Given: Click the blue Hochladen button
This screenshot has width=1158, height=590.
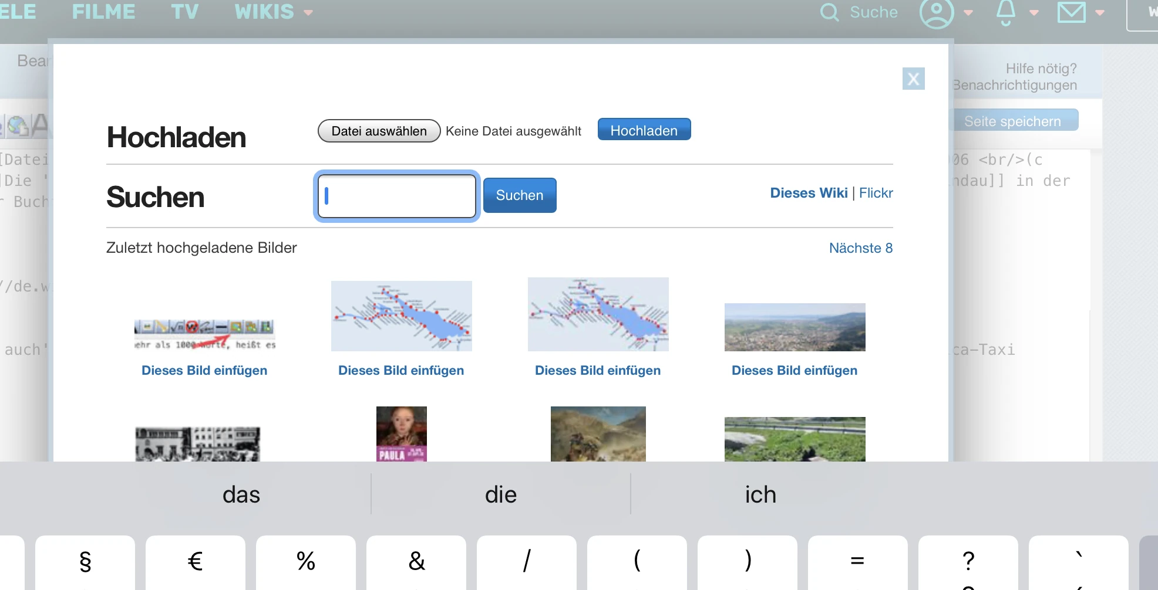Looking at the screenshot, I should [x=644, y=130].
